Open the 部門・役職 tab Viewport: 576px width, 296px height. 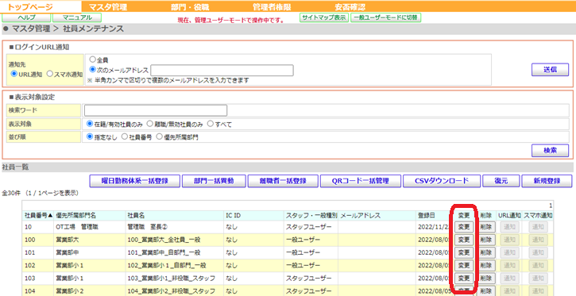189,6
